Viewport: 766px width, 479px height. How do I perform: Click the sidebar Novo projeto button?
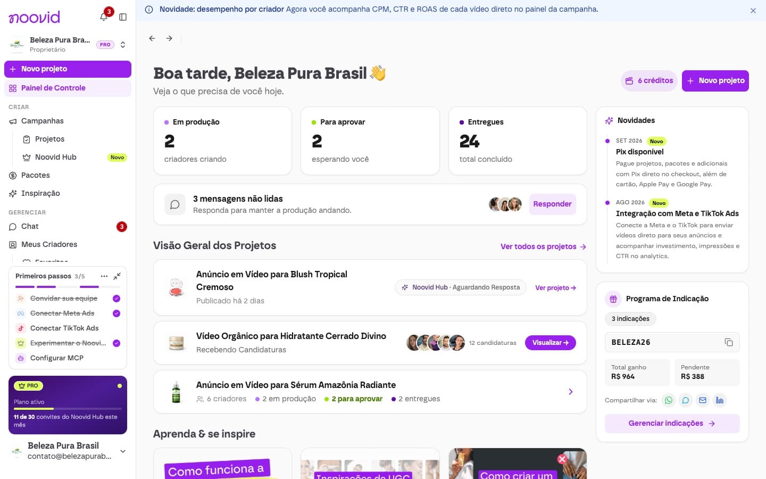point(68,69)
